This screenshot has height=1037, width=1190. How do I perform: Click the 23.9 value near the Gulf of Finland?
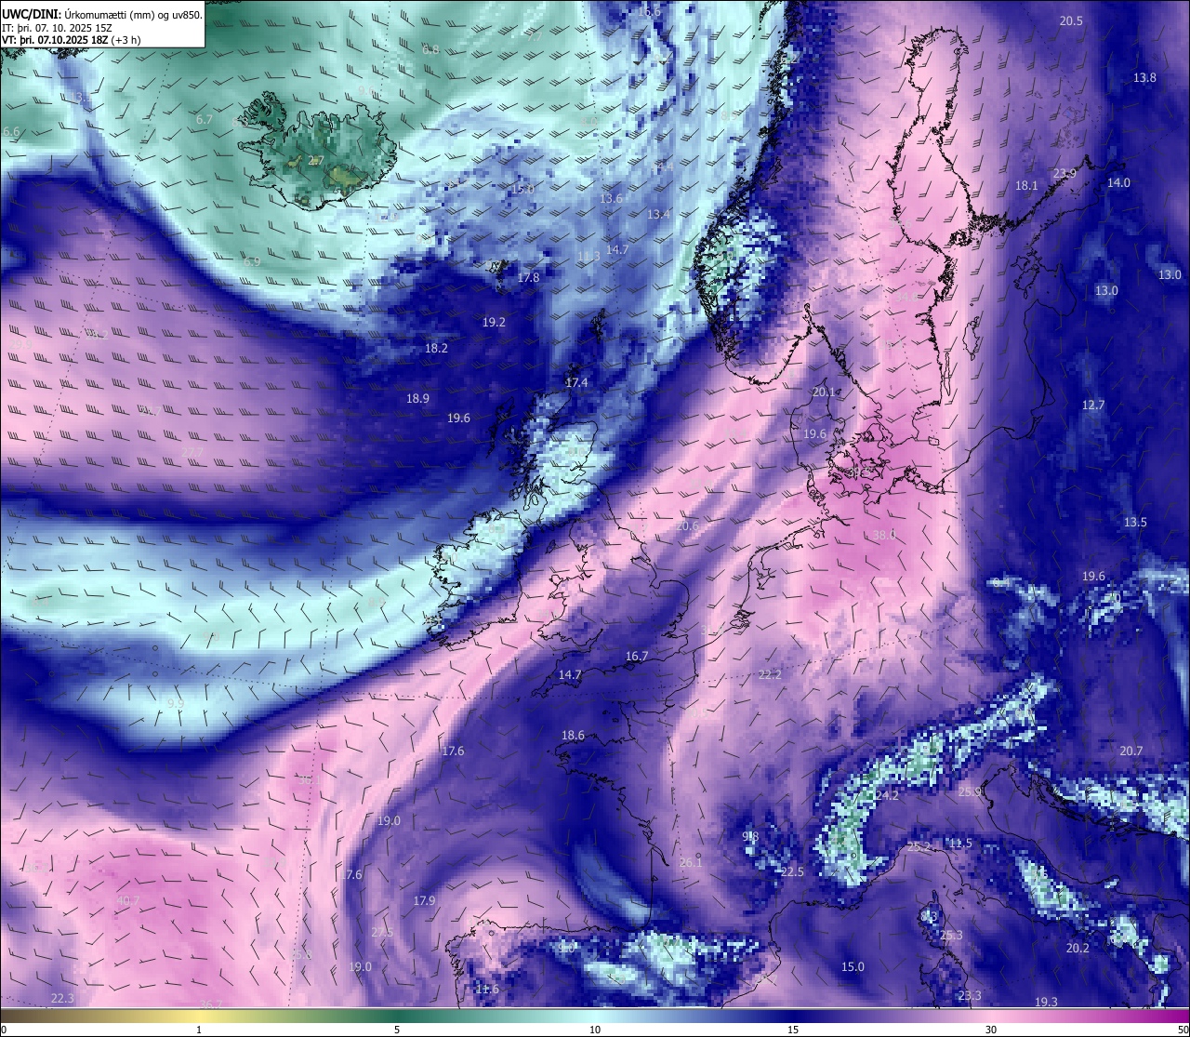coord(1064,173)
